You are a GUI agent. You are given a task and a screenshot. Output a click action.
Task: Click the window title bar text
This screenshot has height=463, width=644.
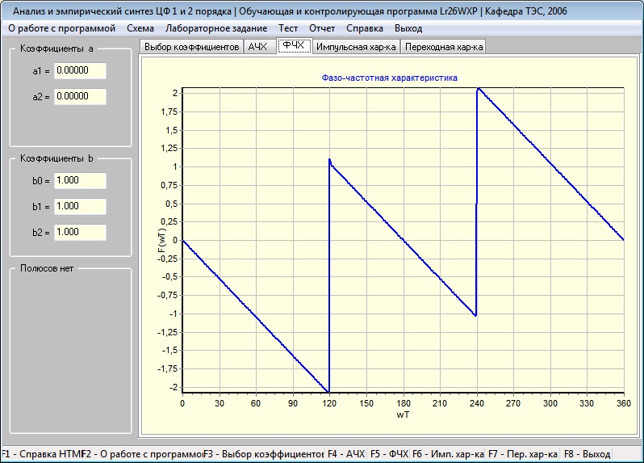(x=290, y=11)
